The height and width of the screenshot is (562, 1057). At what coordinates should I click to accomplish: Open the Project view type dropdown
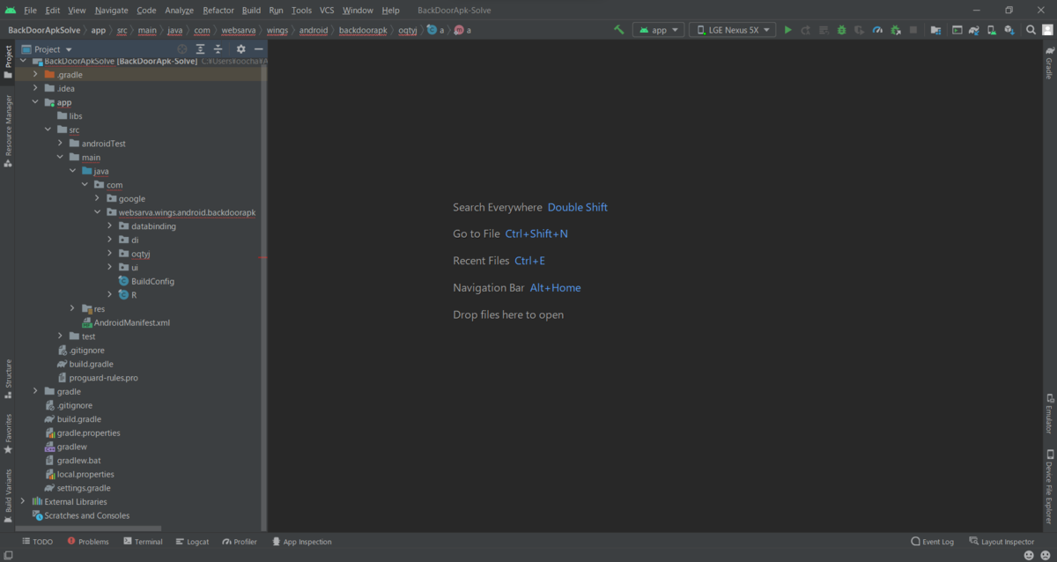click(x=48, y=49)
